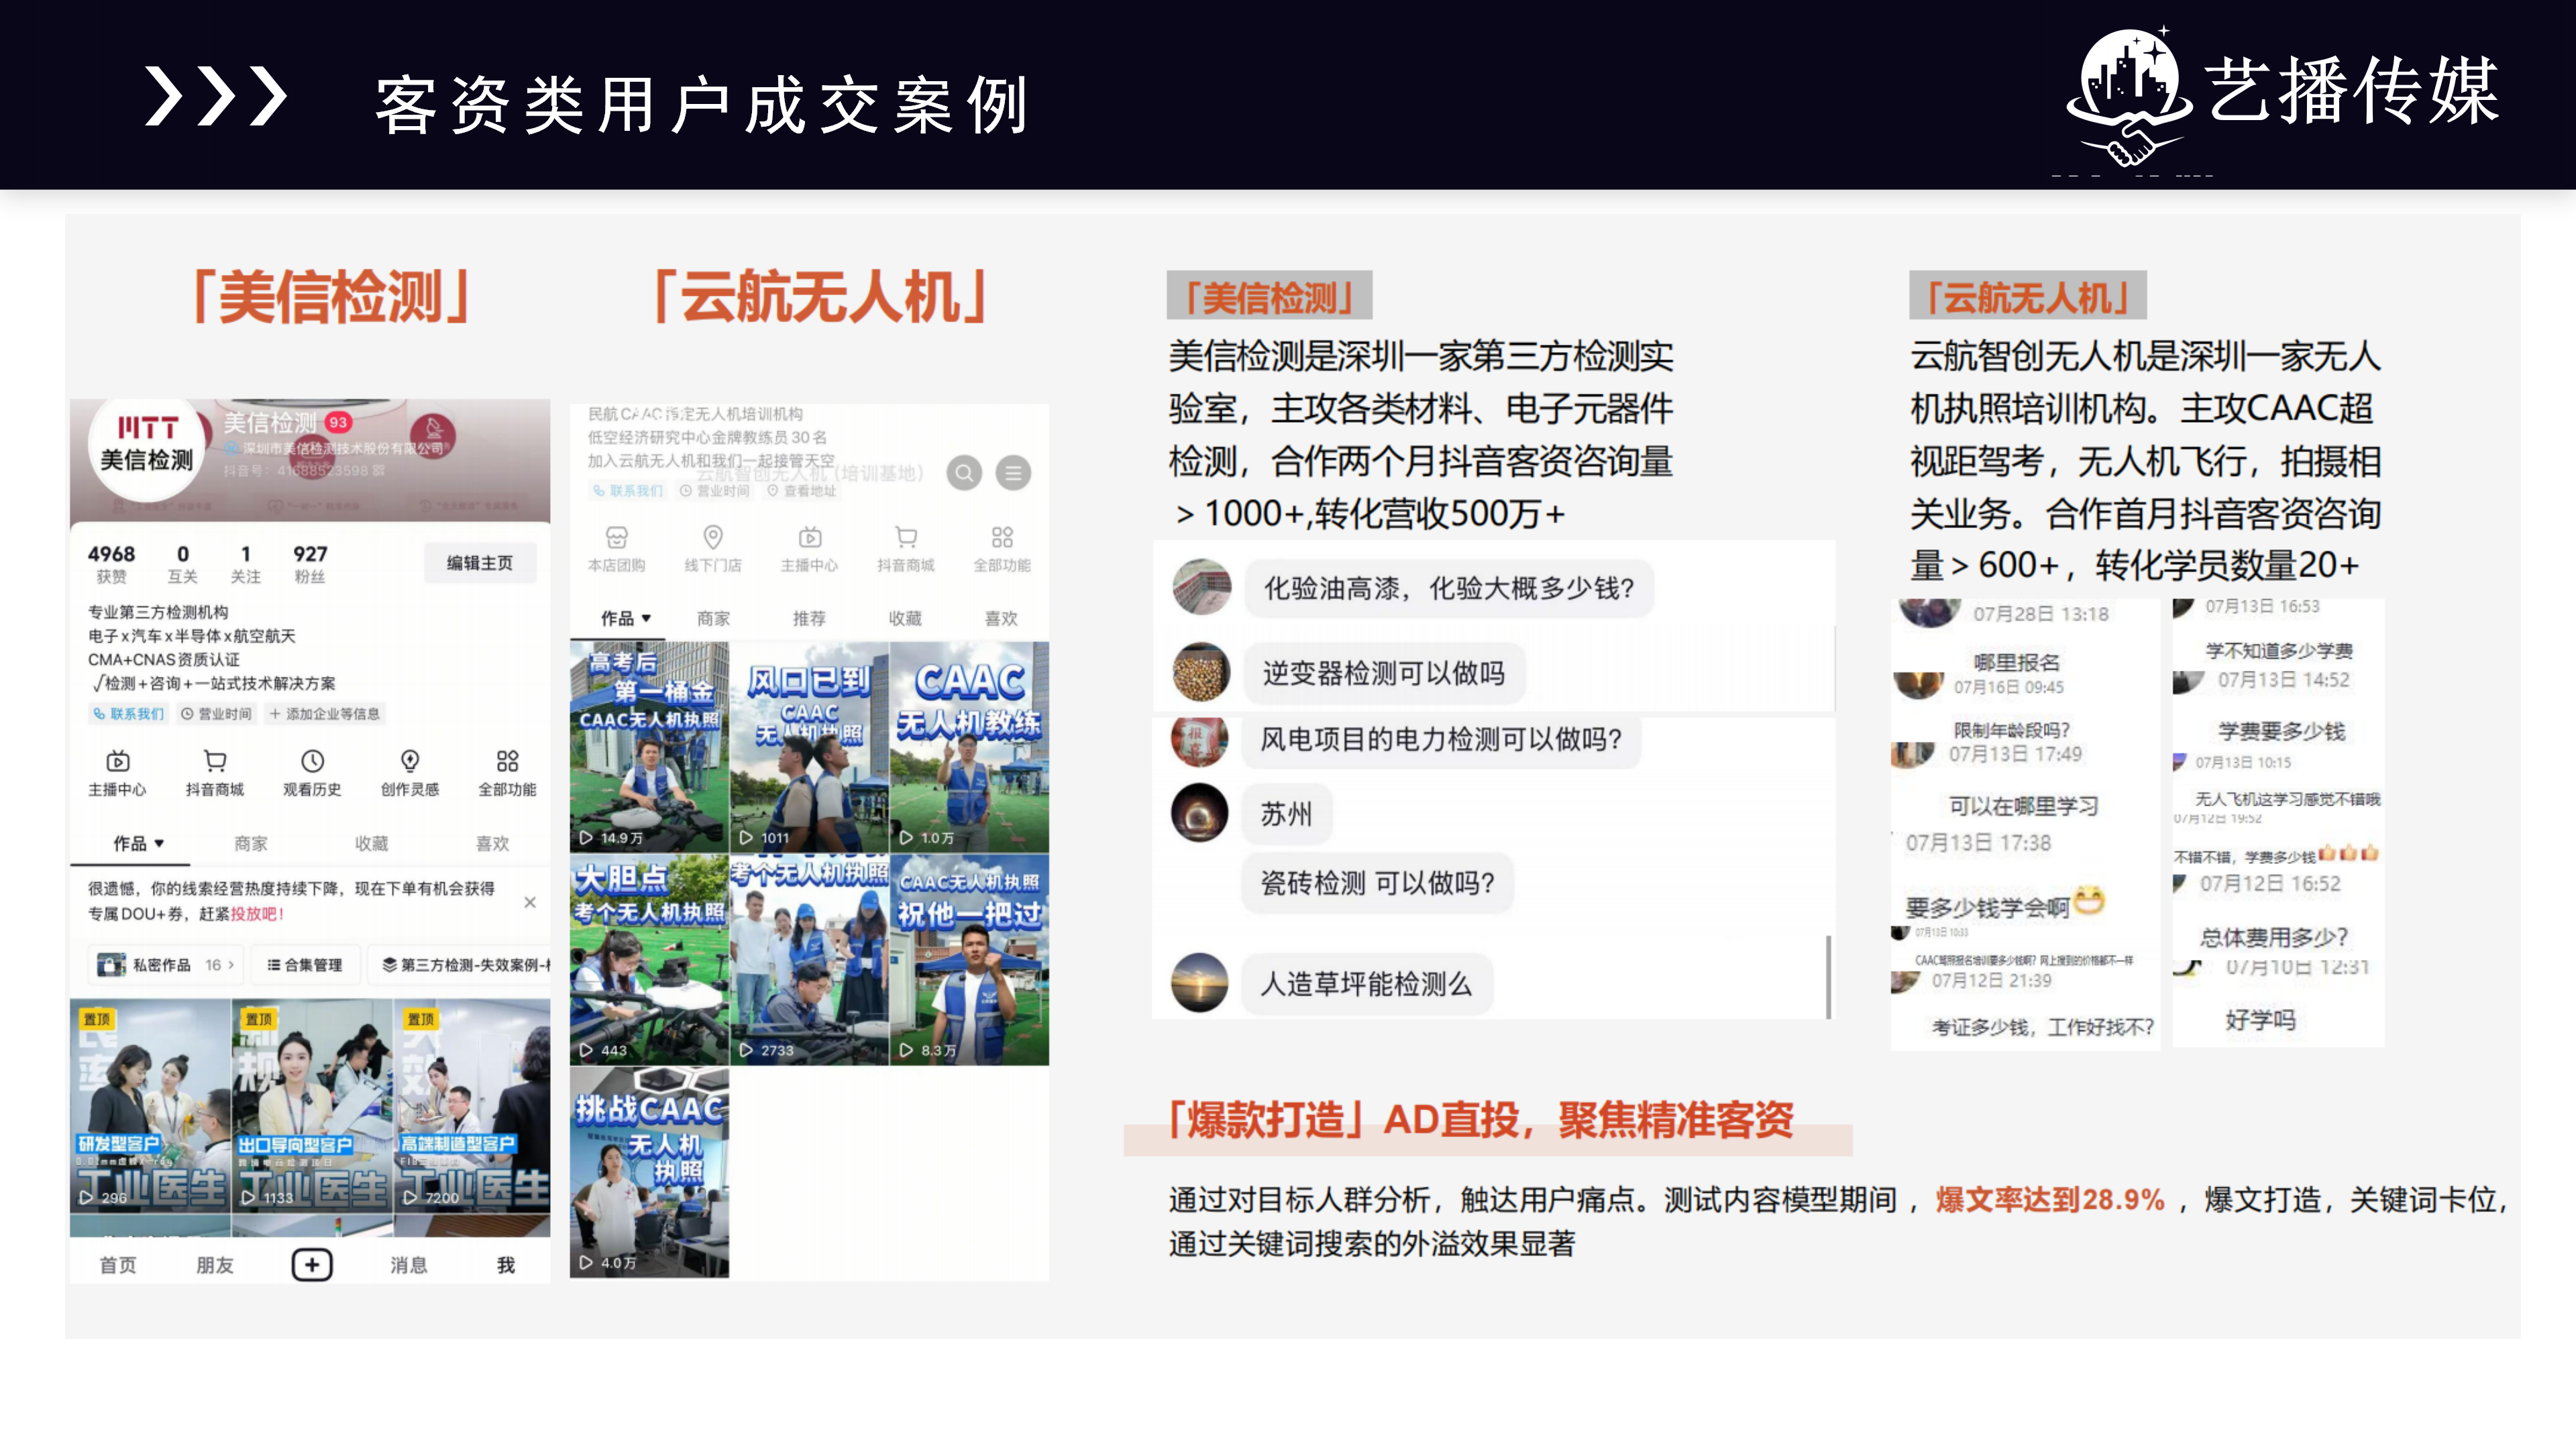
Task: Open the 消息 tab in bottom navigation
Action: tap(408, 1265)
